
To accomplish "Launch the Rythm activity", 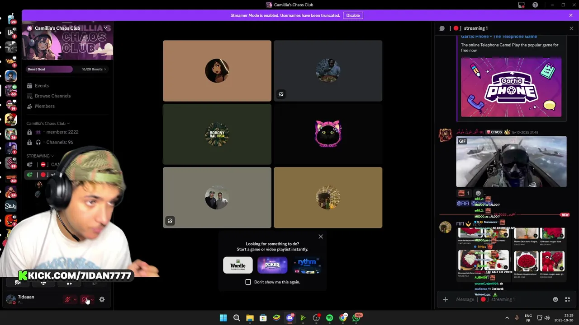I will [x=307, y=265].
